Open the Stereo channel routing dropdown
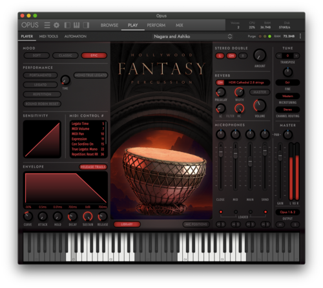Viewport: 323px width, 288px height. [287, 110]
